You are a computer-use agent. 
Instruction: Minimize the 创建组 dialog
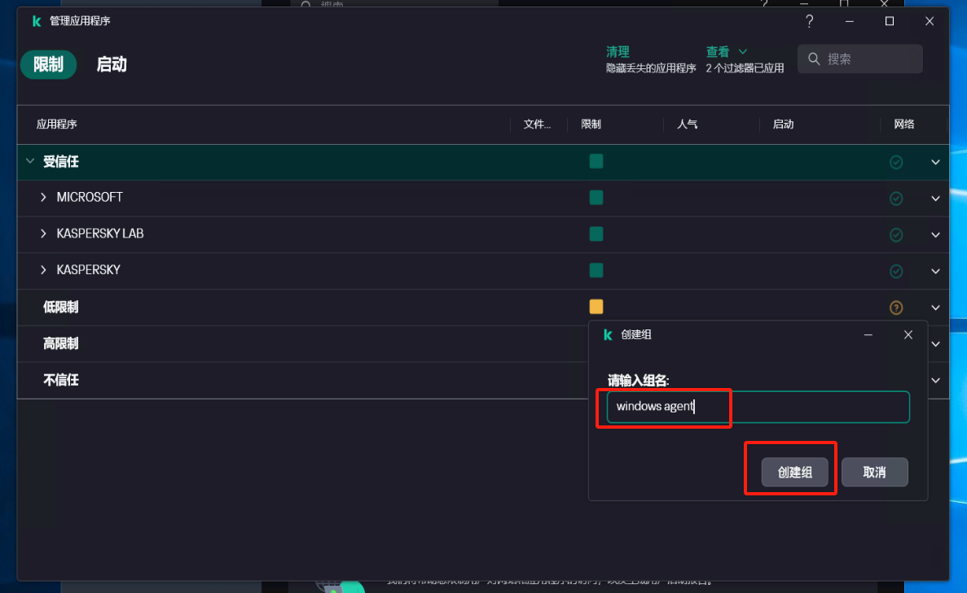[868, 334]
